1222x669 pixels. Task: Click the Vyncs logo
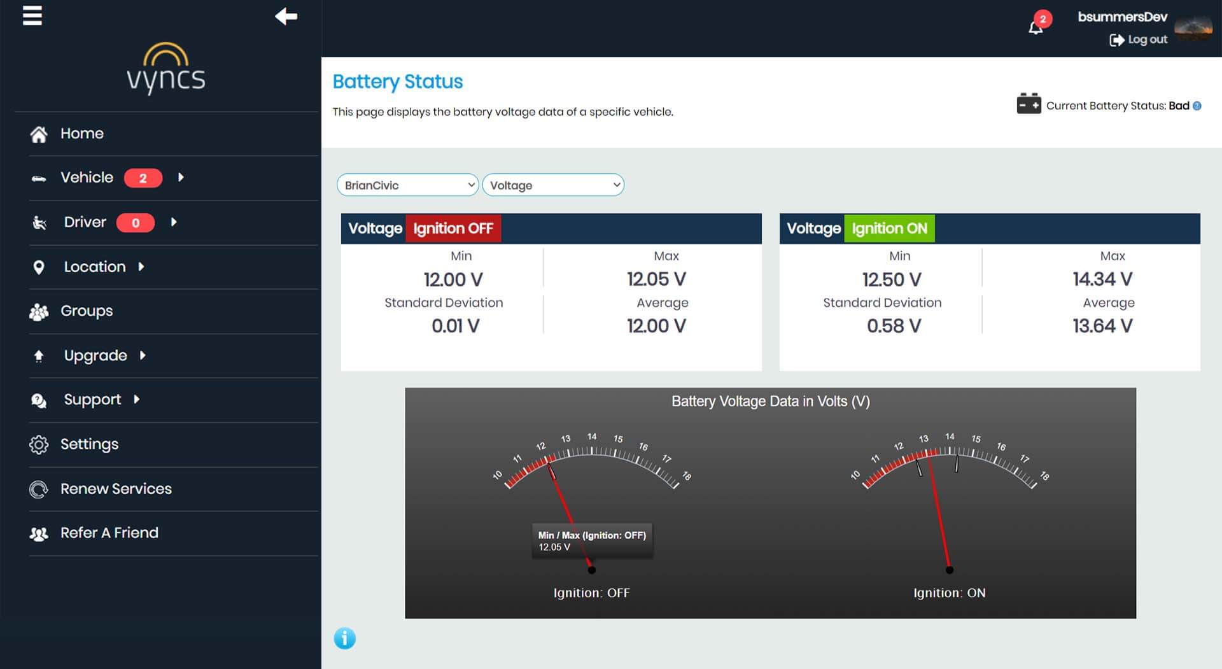tap(165, 68)
